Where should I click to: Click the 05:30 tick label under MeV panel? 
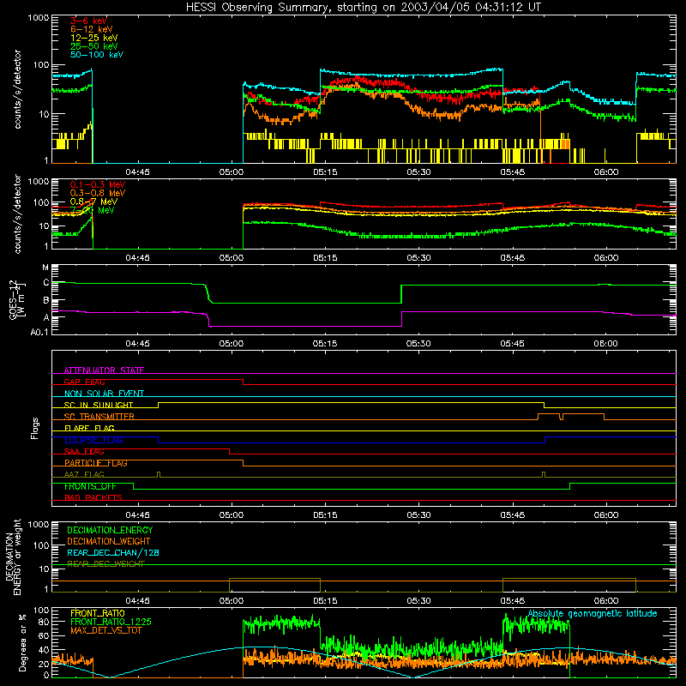pyautogui.click(x=418, y=258)
